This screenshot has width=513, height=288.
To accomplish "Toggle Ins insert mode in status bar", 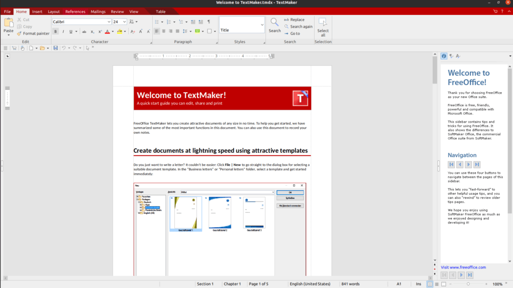I will 418,284.
